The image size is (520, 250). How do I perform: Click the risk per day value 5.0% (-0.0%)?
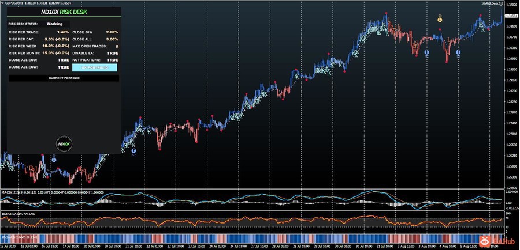tap(57, 39)
